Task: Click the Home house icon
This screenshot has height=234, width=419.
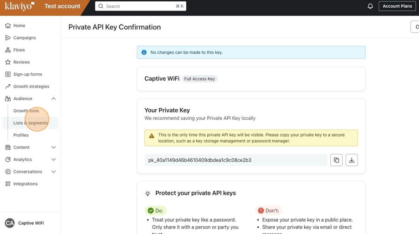Action: (8, 25)
